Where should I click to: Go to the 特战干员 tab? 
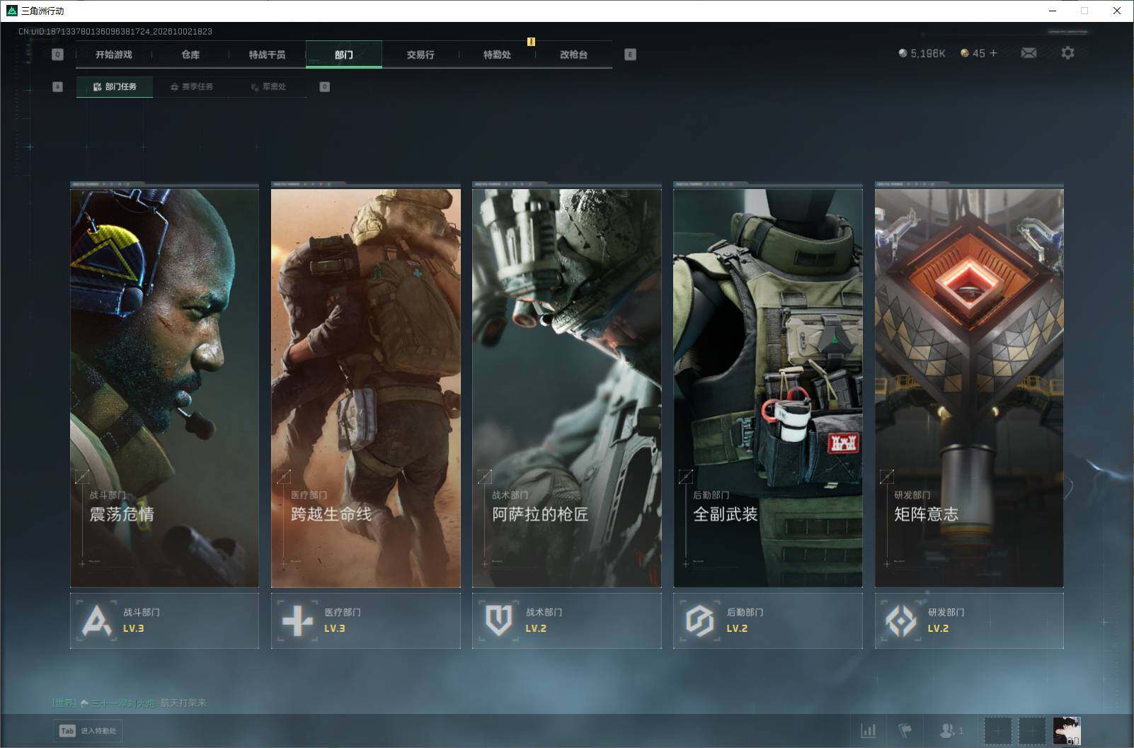tap(267, 55)
